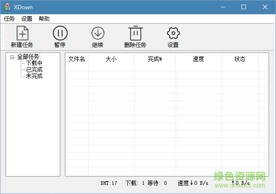
Task: Sort list by 速度 (Speed) column
Action: [x=198, y=59]
